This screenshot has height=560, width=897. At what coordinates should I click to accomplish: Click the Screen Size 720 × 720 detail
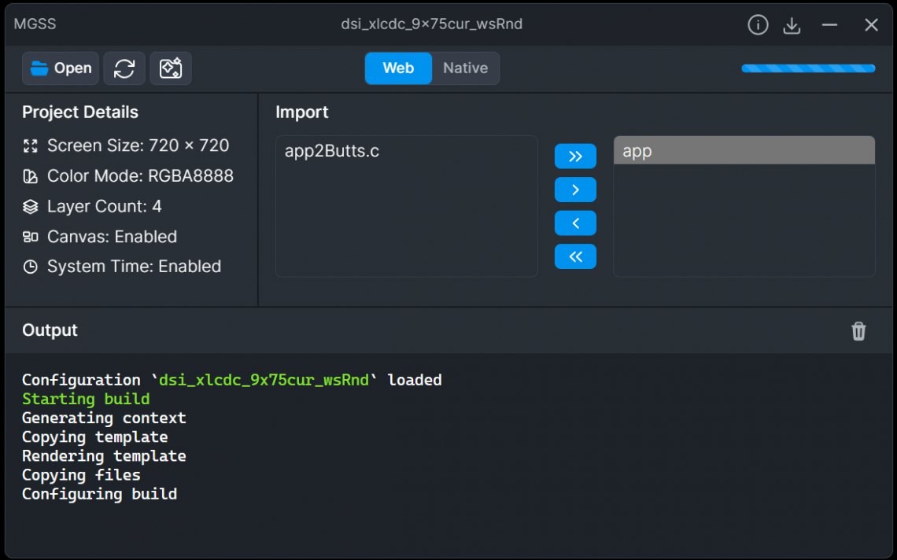(138, 146)
